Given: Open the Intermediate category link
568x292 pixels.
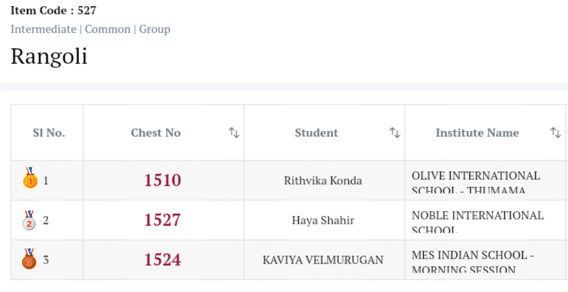Looking at the screenshot, I should tap(43, 29).
